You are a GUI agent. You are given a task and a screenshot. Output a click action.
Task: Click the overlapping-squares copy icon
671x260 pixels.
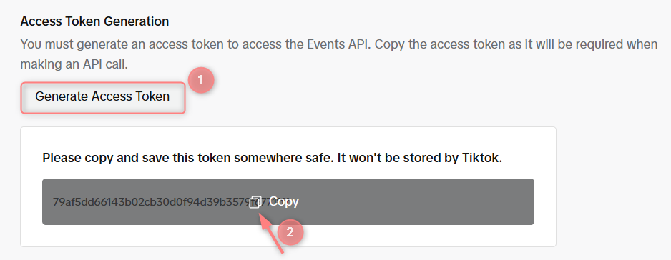click(x=255, y=202)
